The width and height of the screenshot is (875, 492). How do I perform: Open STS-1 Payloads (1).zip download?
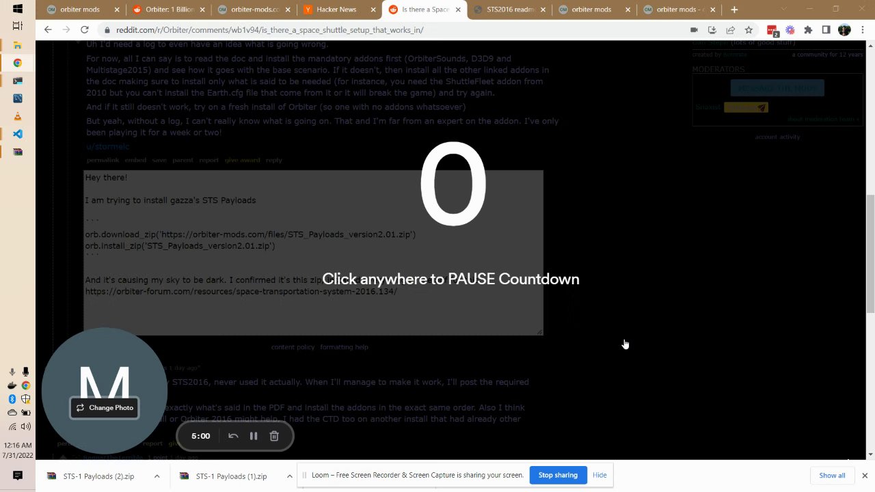[x=231, y=476]
